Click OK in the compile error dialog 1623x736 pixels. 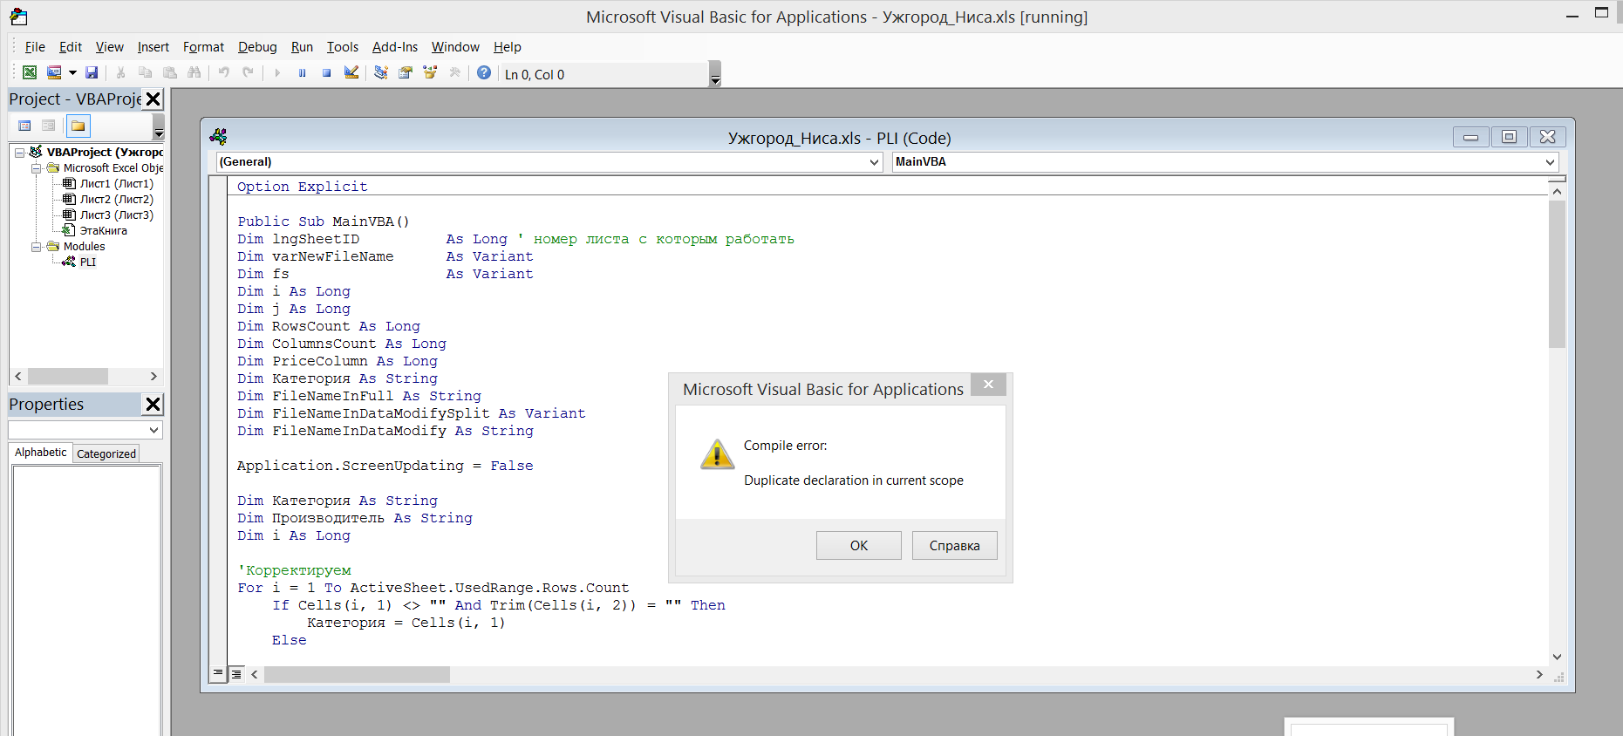(859, 546)
